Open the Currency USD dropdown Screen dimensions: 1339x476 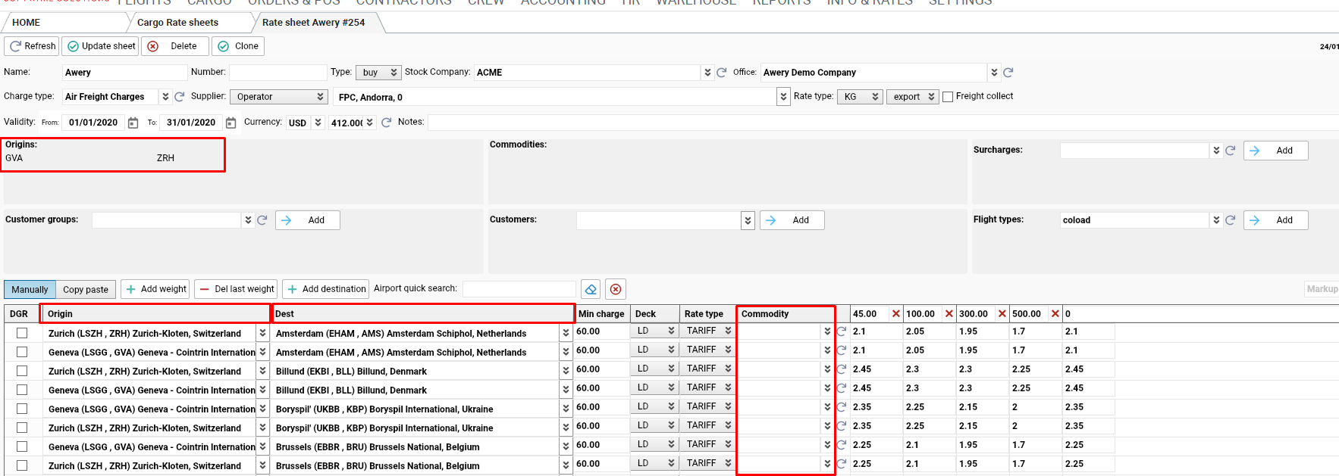pos(318,123)
